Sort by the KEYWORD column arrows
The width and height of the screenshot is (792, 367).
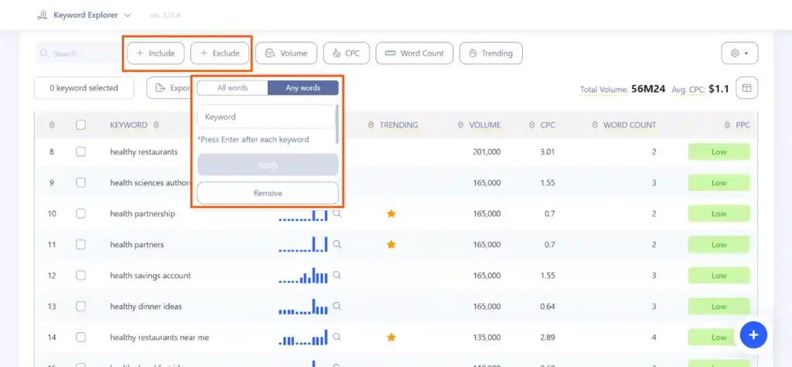156,124
